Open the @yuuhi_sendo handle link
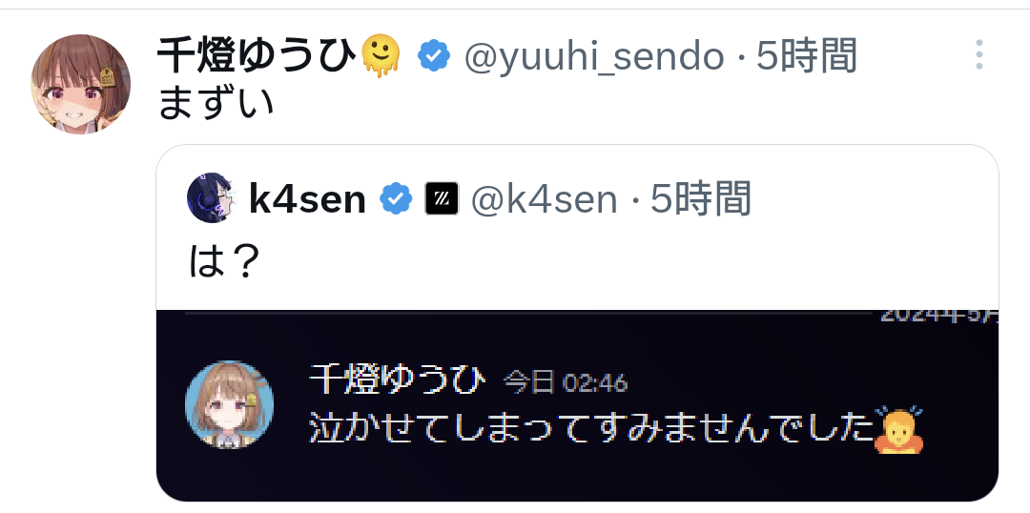The height and width of the screenshot is (513, 1030). click(x=594, y=56)
